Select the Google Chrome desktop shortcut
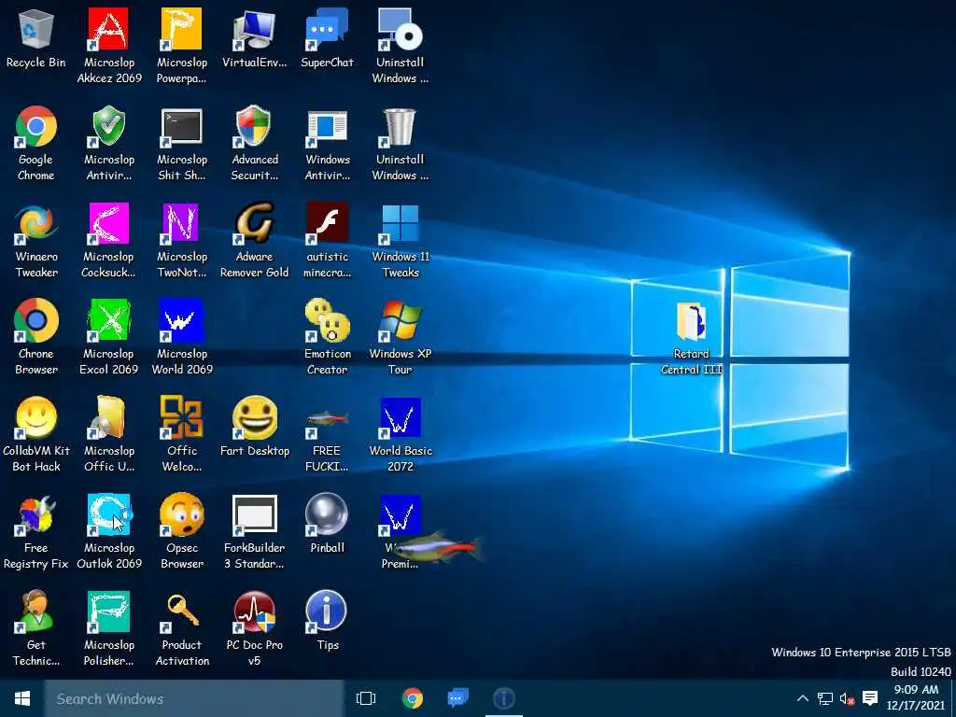The width and height of the screenshot is (956, 717). 36,126
